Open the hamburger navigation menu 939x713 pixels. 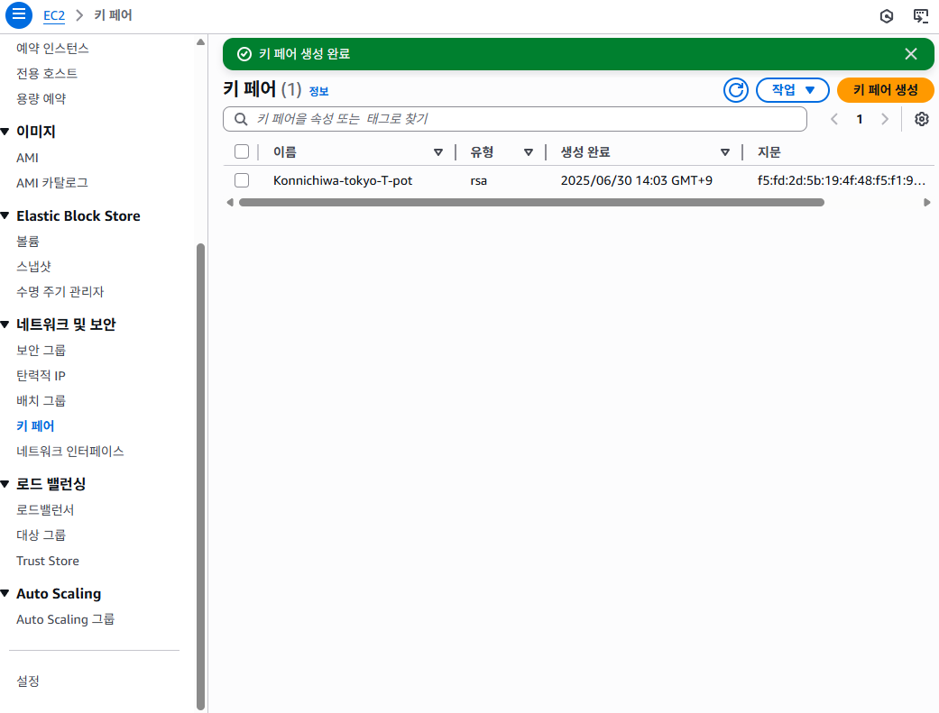(x=19, y=15)
